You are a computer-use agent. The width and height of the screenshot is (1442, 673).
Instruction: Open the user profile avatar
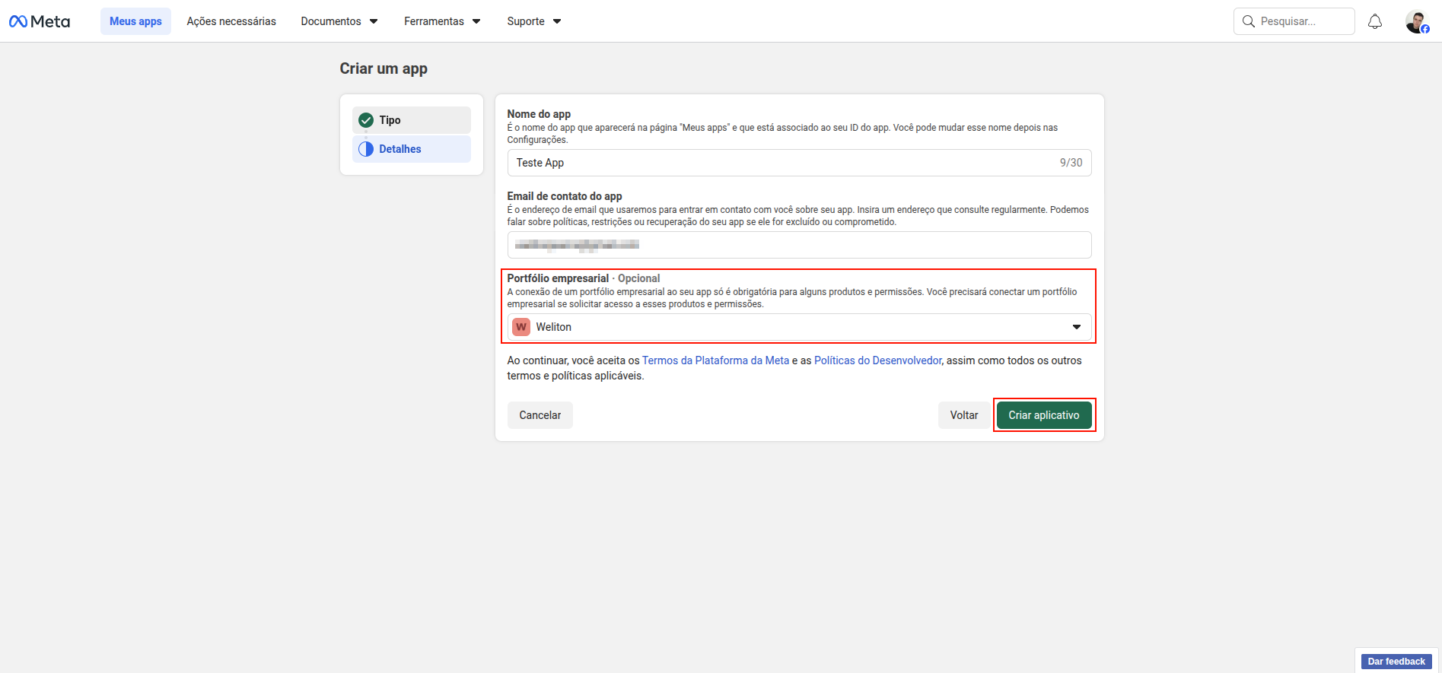point(1416,21)
